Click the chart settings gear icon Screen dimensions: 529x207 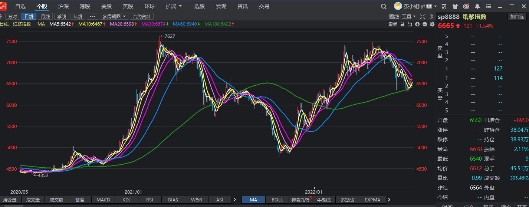pos(432,24)
